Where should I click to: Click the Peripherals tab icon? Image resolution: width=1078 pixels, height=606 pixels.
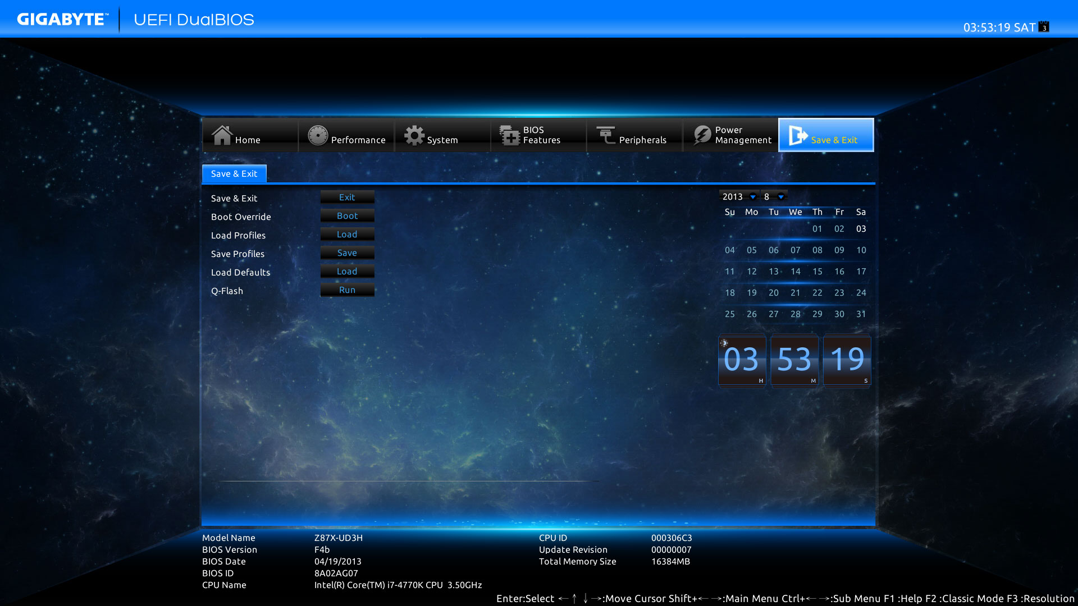click(606, 135)
